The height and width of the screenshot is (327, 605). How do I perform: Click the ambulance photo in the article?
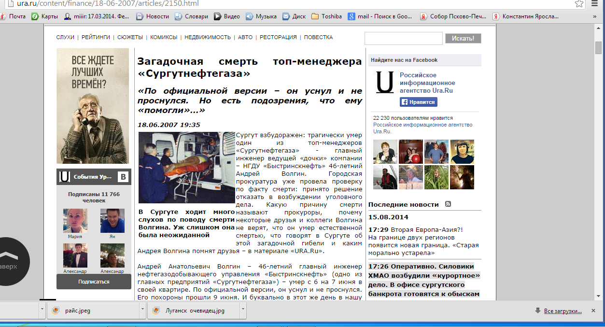(x=186, y=167)
